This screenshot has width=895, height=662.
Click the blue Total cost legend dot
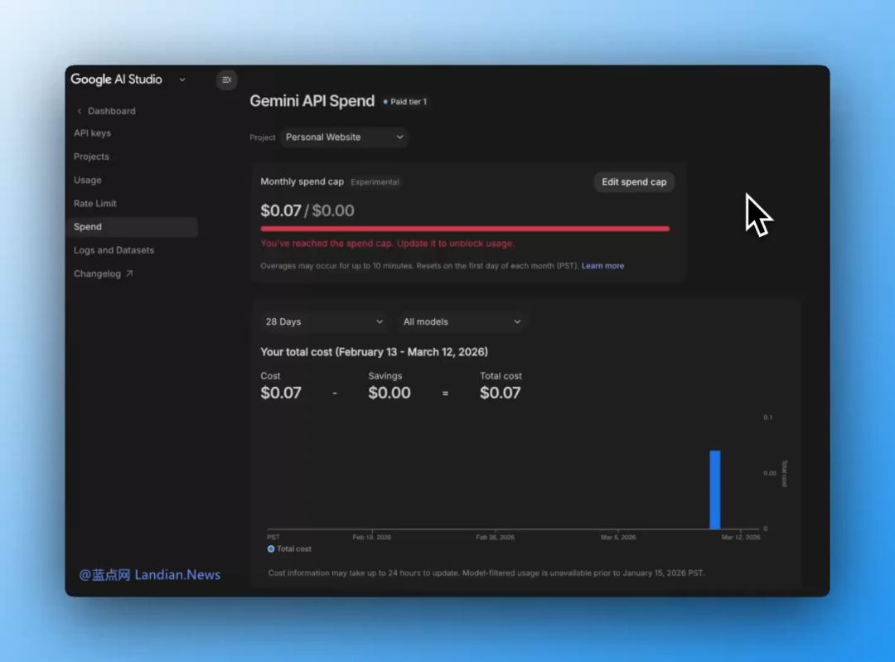point(270,548)
